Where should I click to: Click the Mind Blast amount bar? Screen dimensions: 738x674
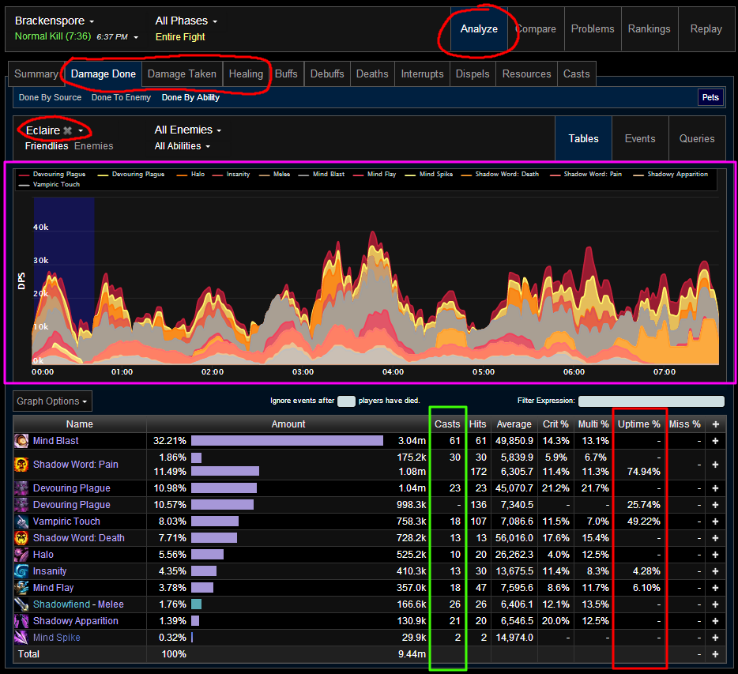click(287, 441)
